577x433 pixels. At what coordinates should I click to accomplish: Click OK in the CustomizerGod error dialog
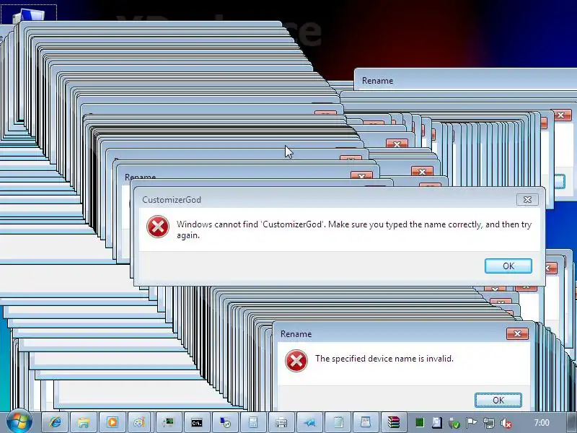click(508, 266)
